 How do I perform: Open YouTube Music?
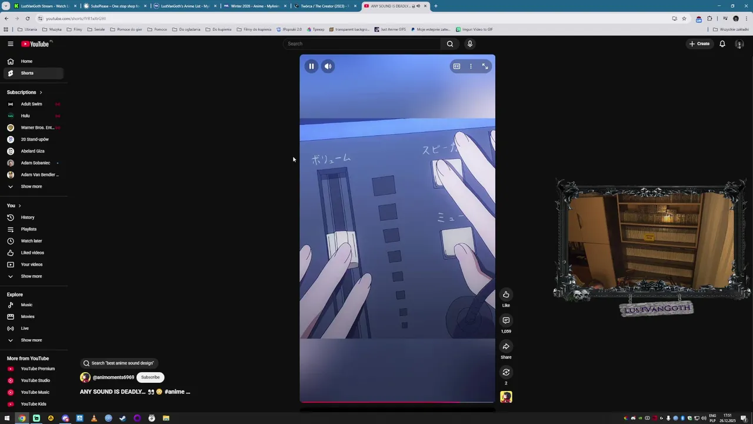(x=33, y=392)
